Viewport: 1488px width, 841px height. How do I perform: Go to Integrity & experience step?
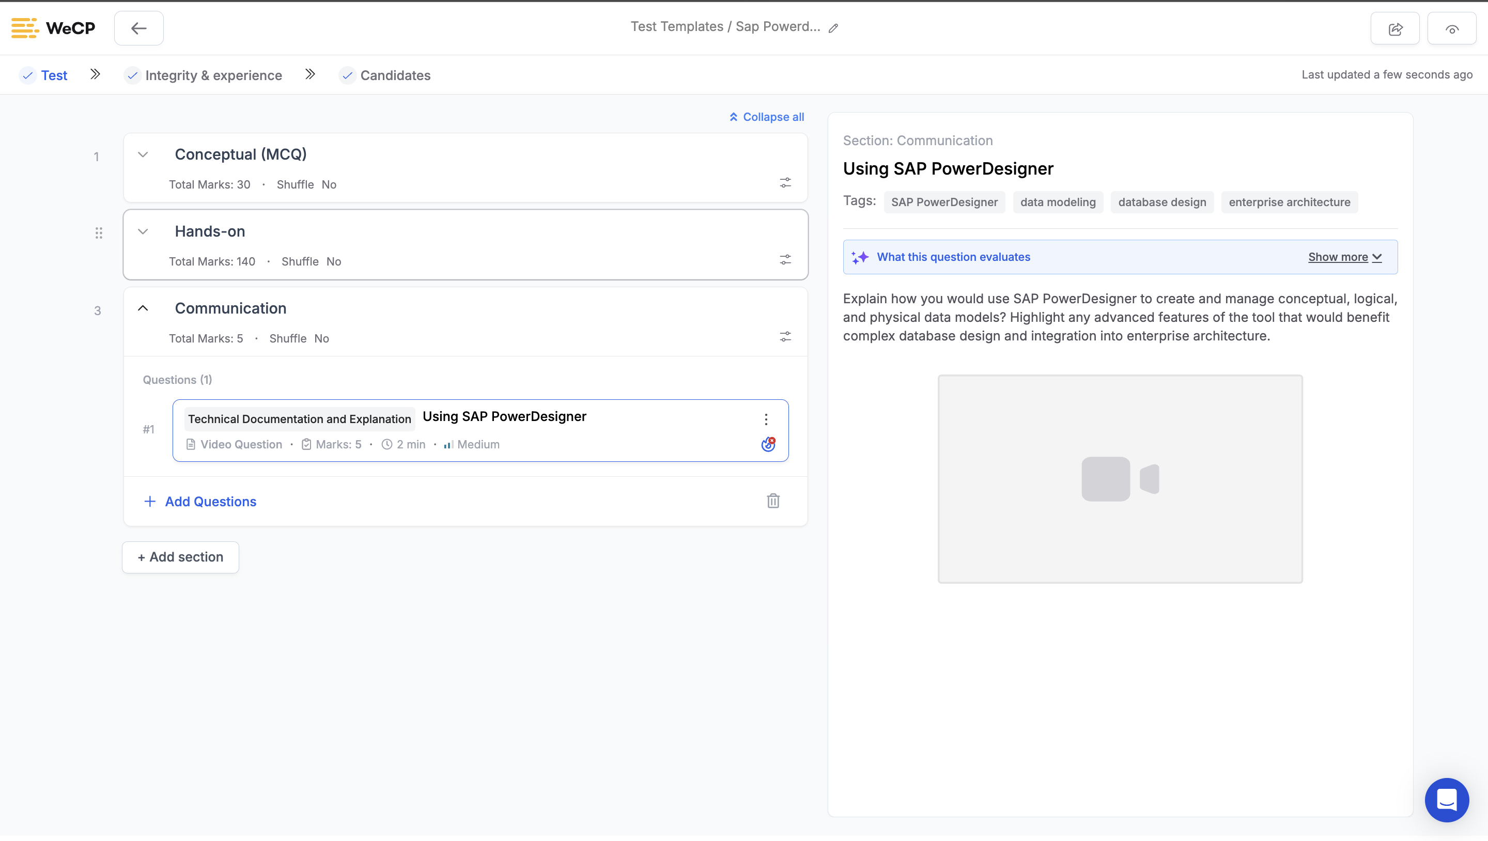coord(213,75)
